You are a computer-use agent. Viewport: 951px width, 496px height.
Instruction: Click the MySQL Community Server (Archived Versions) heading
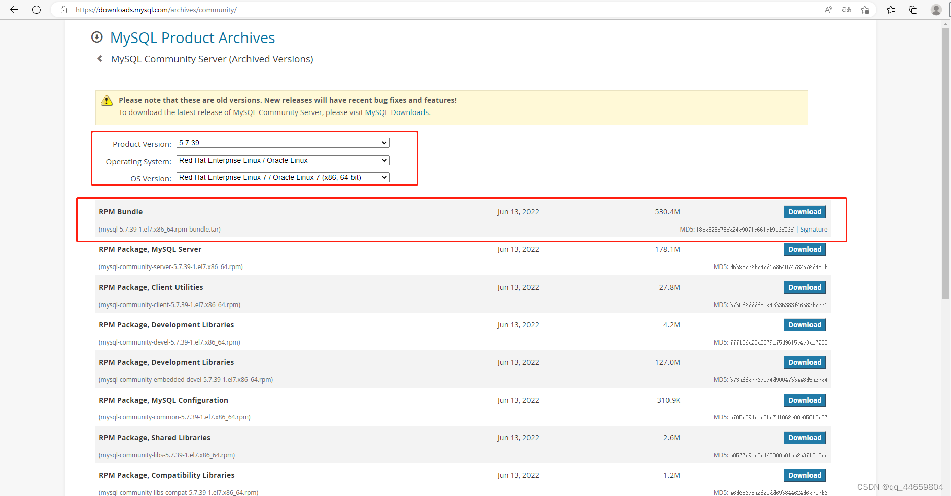[x=212, y=59]
